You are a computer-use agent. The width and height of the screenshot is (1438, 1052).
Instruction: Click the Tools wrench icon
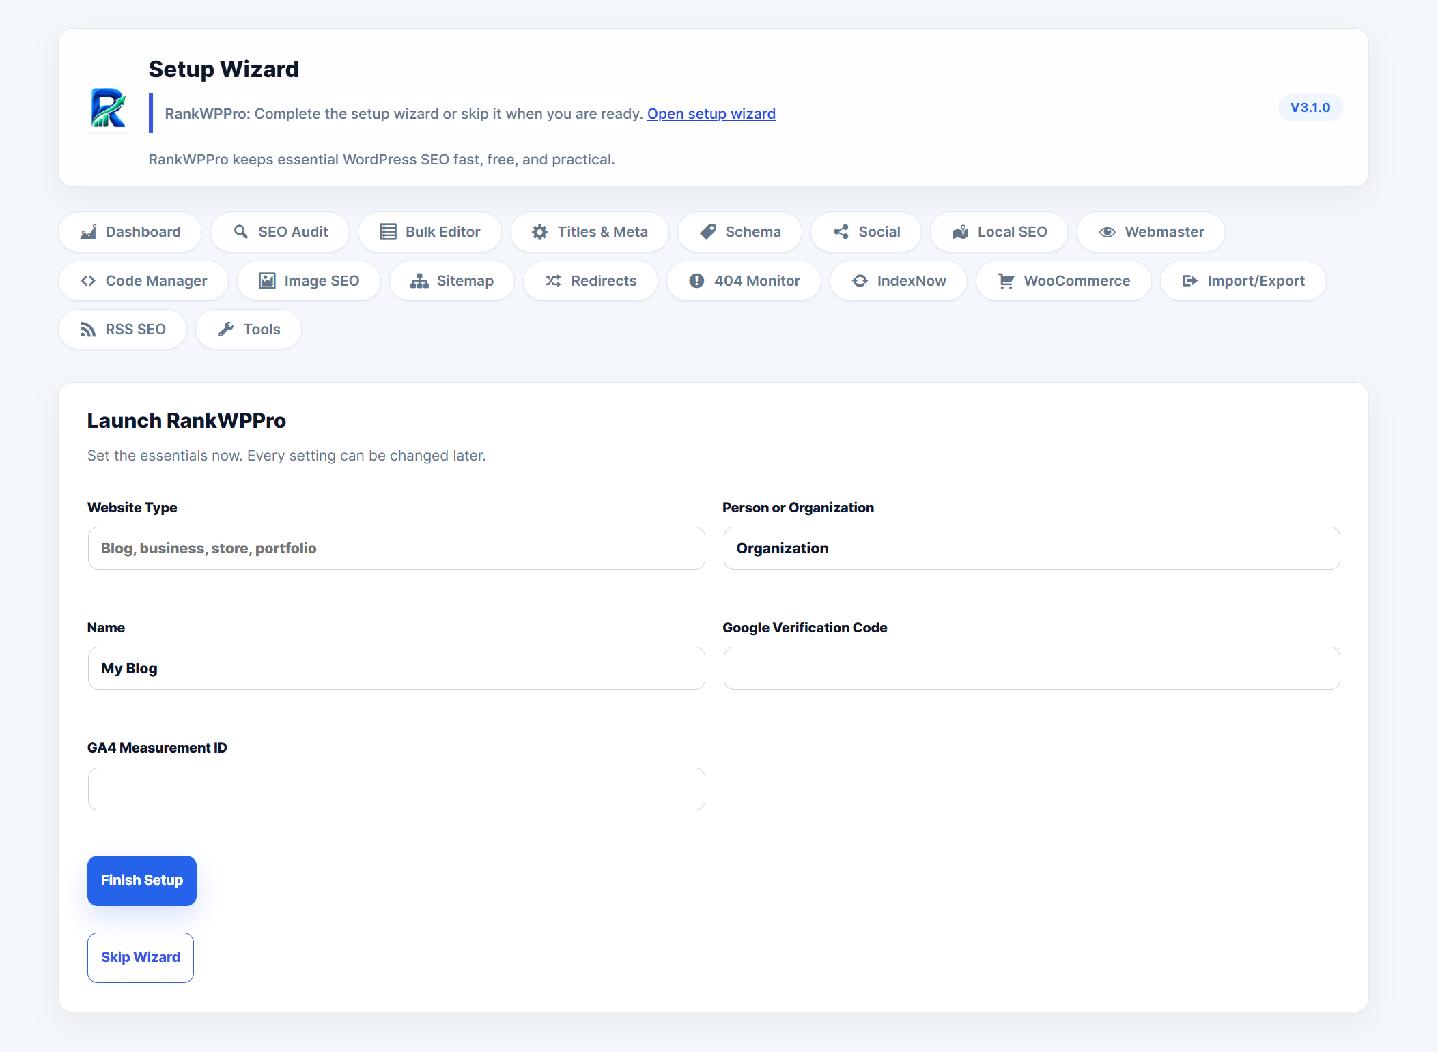coord(226,330)
